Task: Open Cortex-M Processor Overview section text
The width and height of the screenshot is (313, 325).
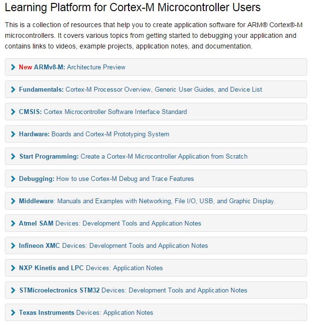Action: point(108,90)
